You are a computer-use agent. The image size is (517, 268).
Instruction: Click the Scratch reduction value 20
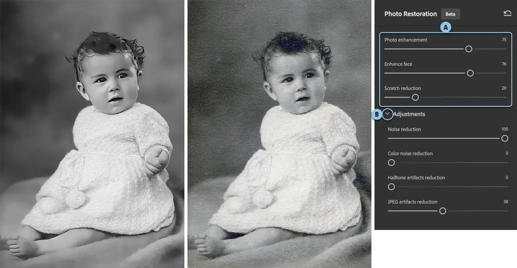click(x=504, y=88)
